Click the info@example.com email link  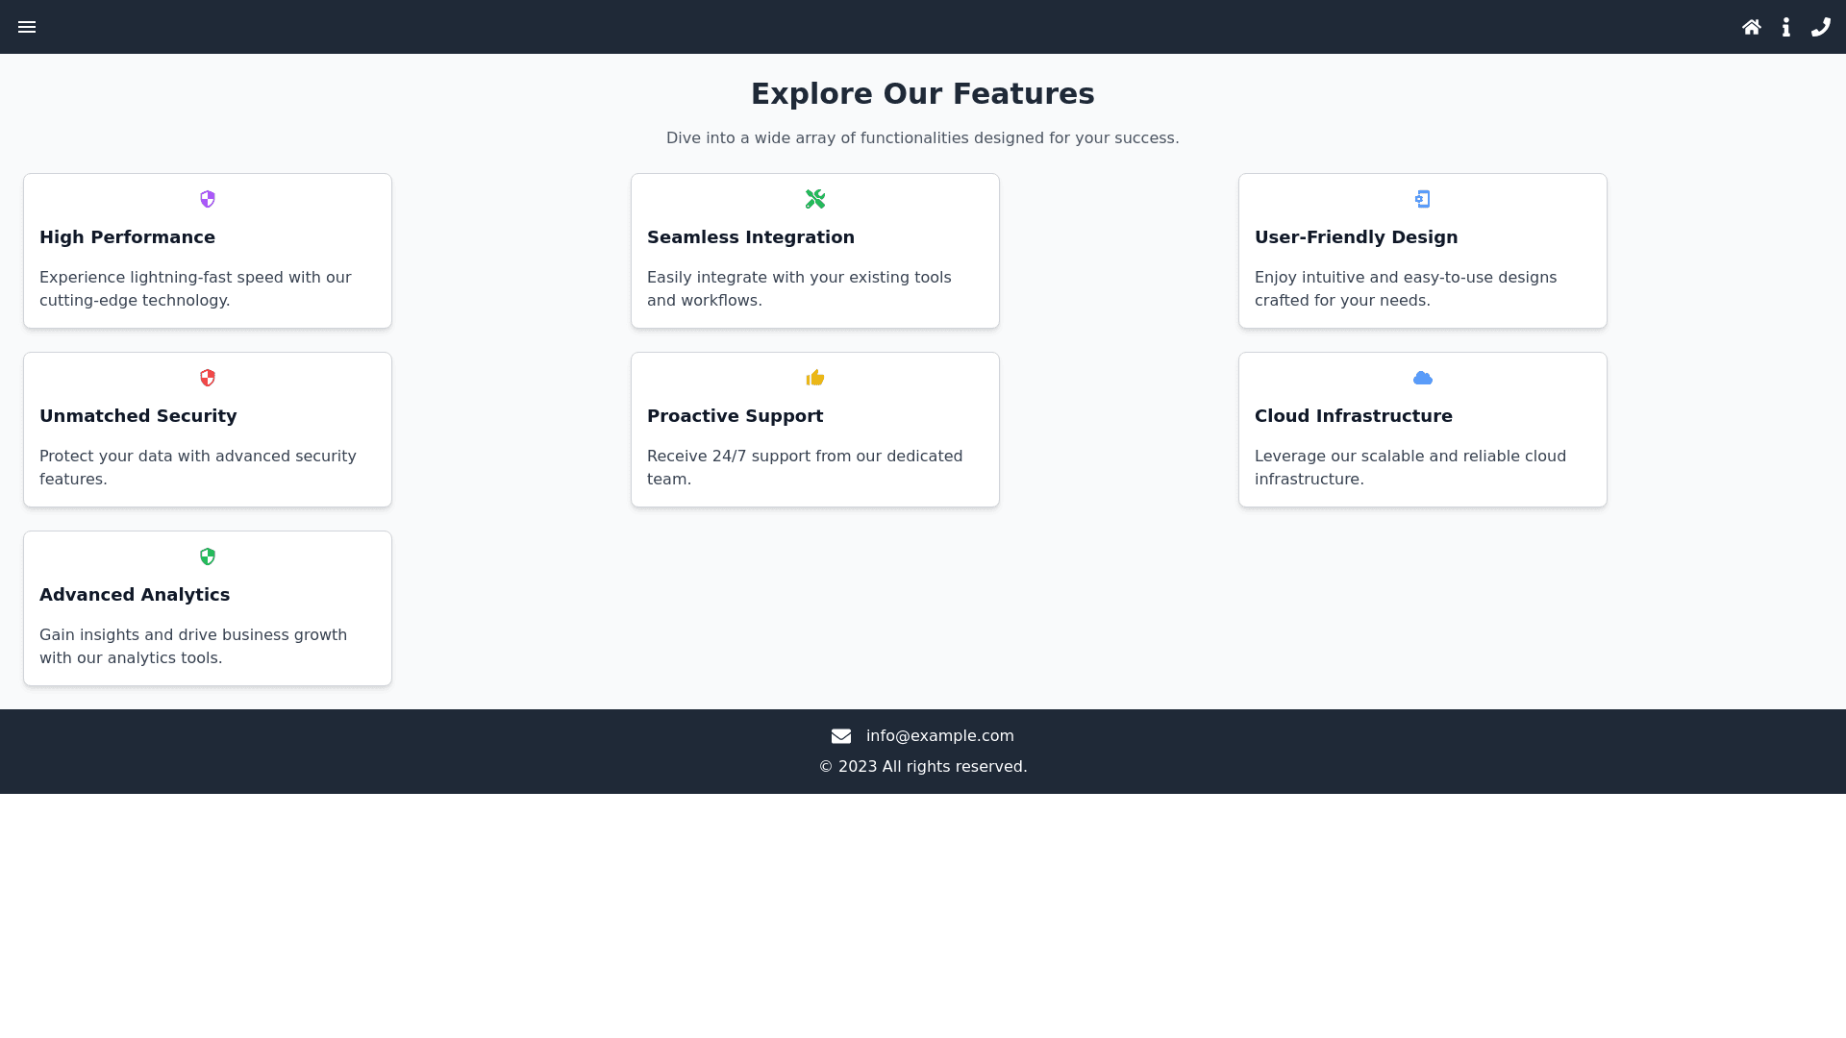pos(939,736)
